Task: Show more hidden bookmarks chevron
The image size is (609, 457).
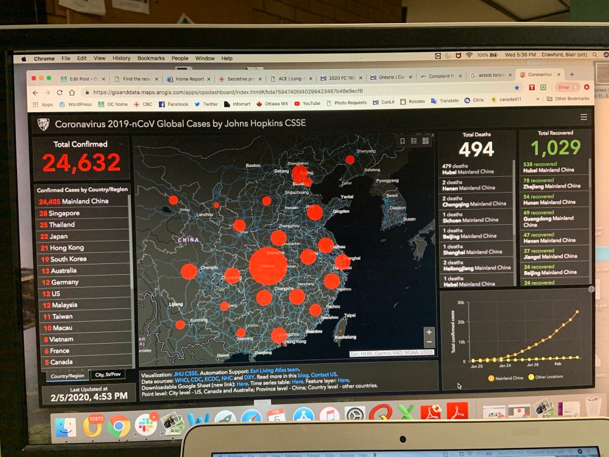Action: pos(538,99)
